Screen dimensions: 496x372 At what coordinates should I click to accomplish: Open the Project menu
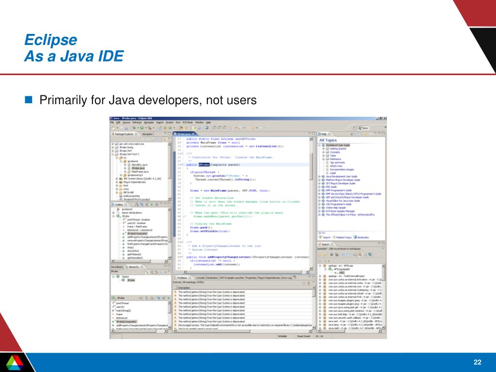tap(170, 123)
